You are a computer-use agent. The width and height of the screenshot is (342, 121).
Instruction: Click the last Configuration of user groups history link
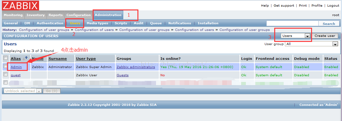245,30
